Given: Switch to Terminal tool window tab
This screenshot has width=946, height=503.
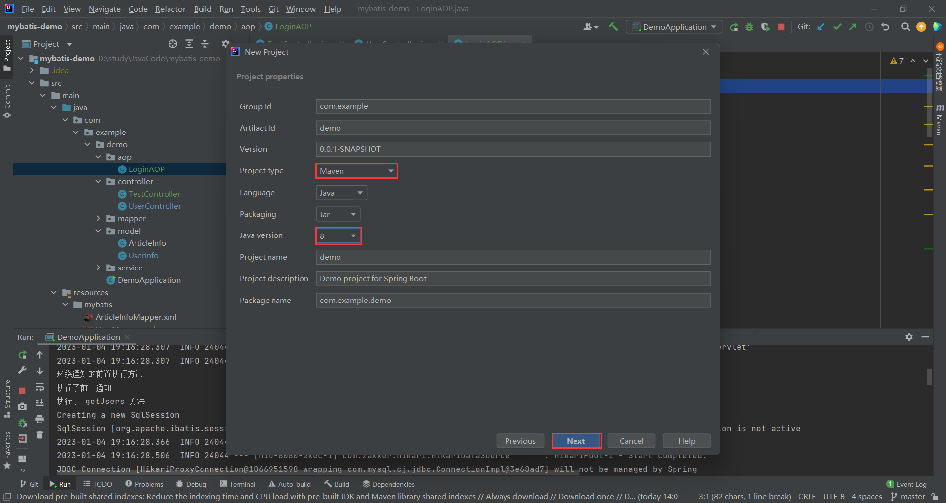Looking at the screenshot, I should coord(237,484).
